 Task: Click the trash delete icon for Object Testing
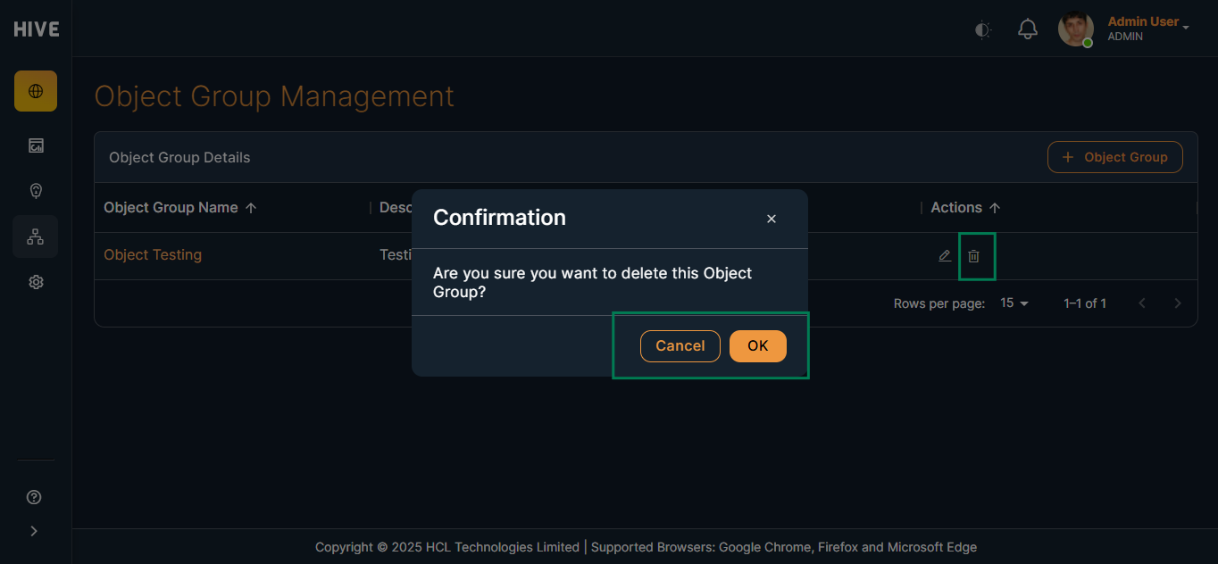coord(974,256)
